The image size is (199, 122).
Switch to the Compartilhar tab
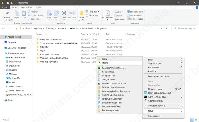[x=26, y=7]
